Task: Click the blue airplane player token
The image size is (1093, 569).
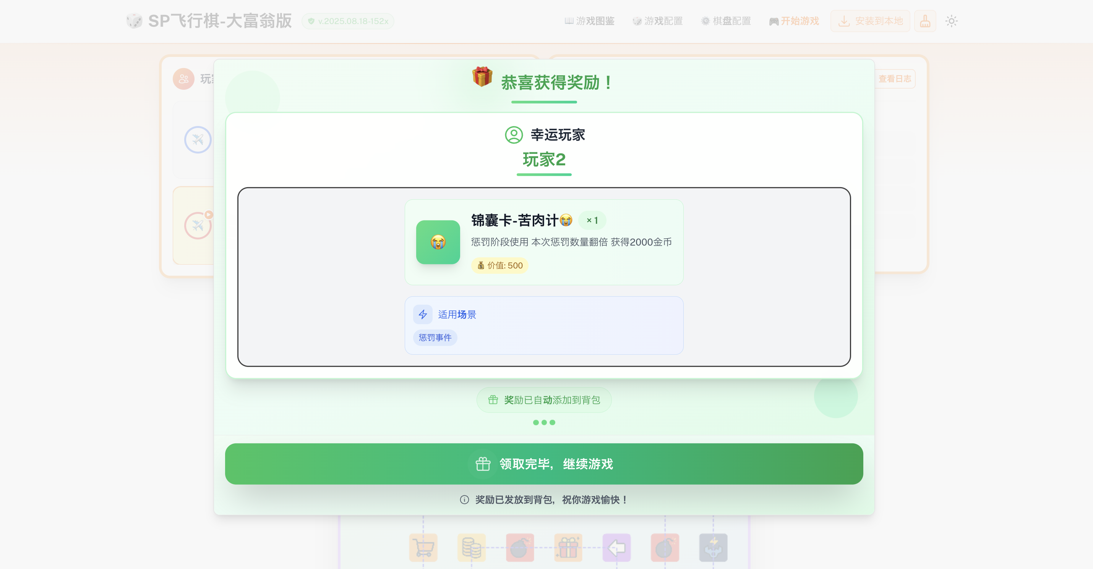Action: 197,139
